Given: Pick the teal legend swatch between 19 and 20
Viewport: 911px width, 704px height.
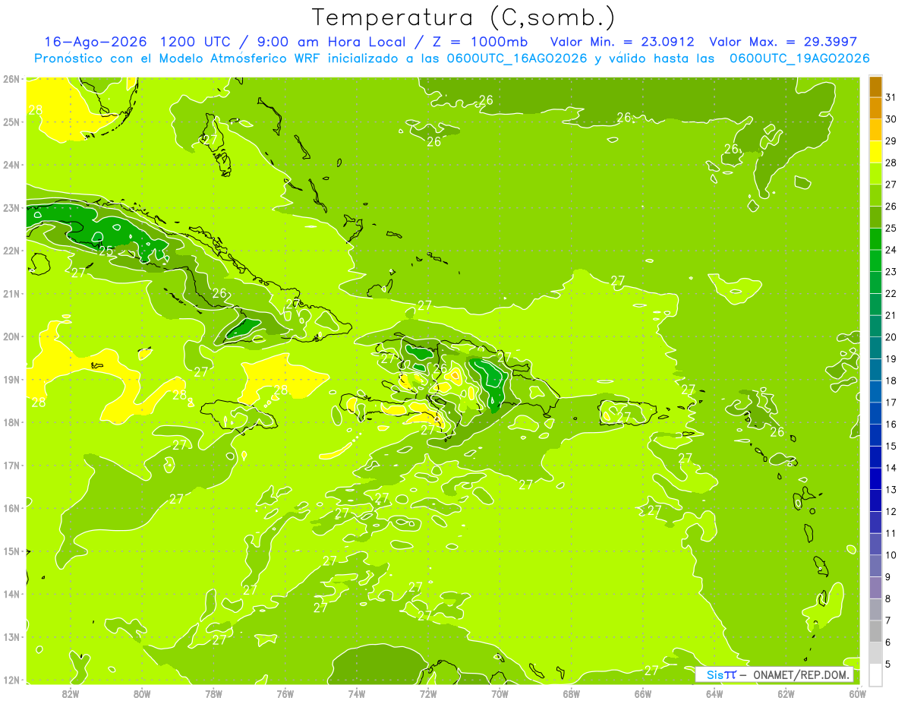Looking at the screenshot, I should (x=875, y=348).
